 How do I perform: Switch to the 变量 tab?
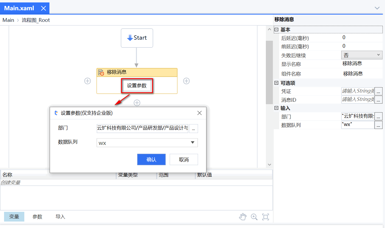(14, 217)
